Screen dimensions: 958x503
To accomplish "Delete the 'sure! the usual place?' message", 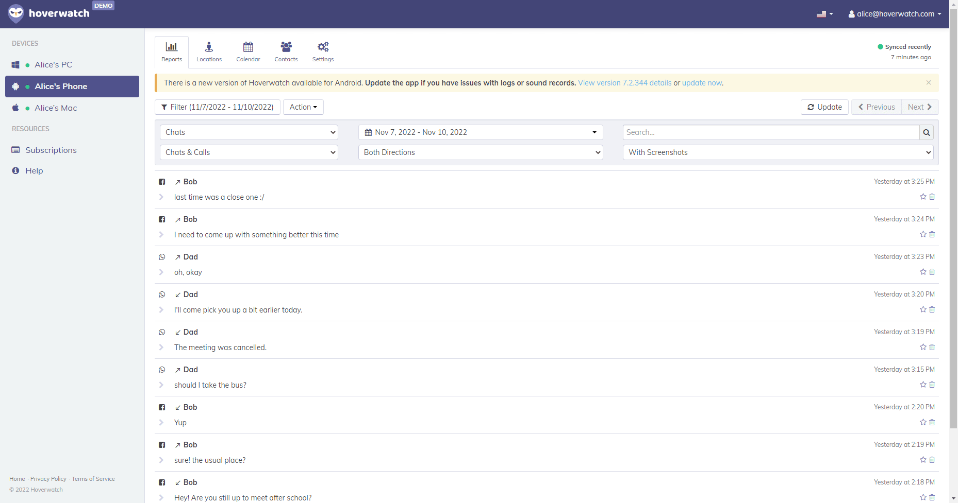I will (932, 460).
